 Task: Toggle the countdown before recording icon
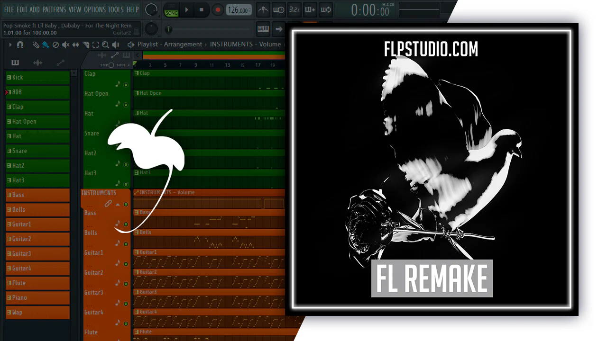tap(294, 9)
